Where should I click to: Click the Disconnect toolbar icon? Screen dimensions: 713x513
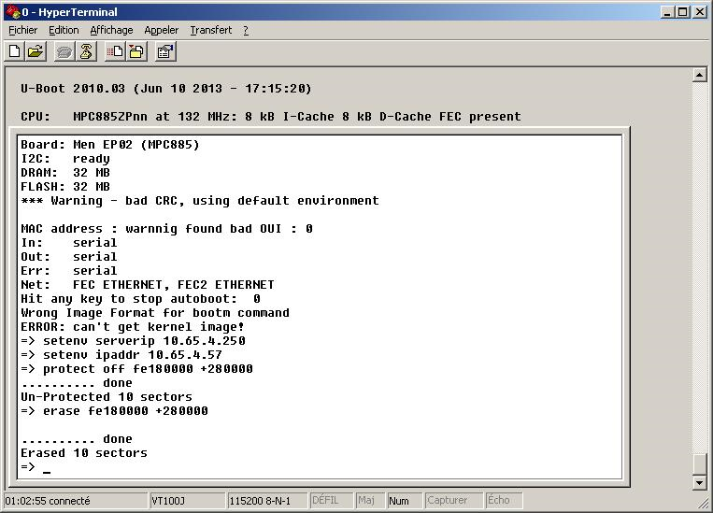point(86,51)
